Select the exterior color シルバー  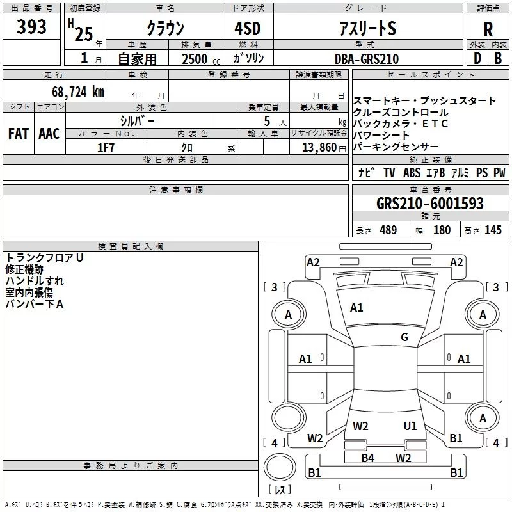pos(137,121)
